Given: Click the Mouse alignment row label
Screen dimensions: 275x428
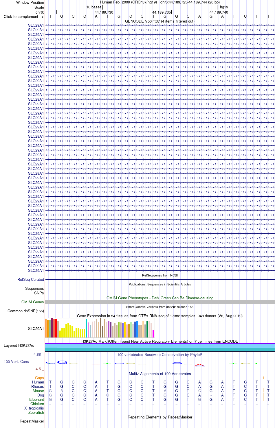Looking at the screenshot, I should click(x=38, y=391).
